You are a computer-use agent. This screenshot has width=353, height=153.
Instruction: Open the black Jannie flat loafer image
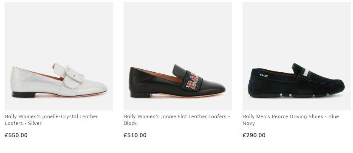click(178, 56)
